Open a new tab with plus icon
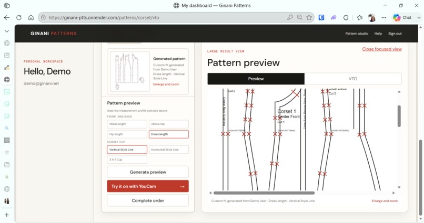This screenshot has width=424, height=223. point(7,215)
